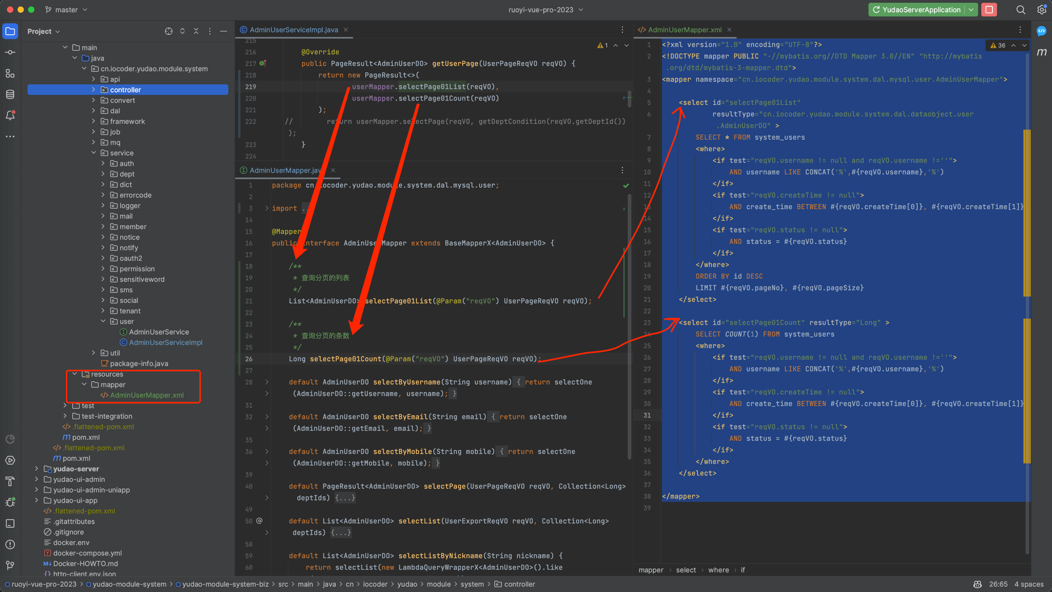Collapse the resources folder in tree
The width and height of the screenshot is (1052, 592).
point(75,374)
